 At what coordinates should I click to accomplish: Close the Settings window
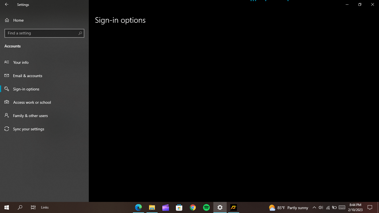[x=373, y=4]
